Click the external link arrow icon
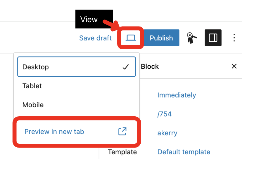The width and height of the screenshot is (259, 179). click(x=122, y=131)
